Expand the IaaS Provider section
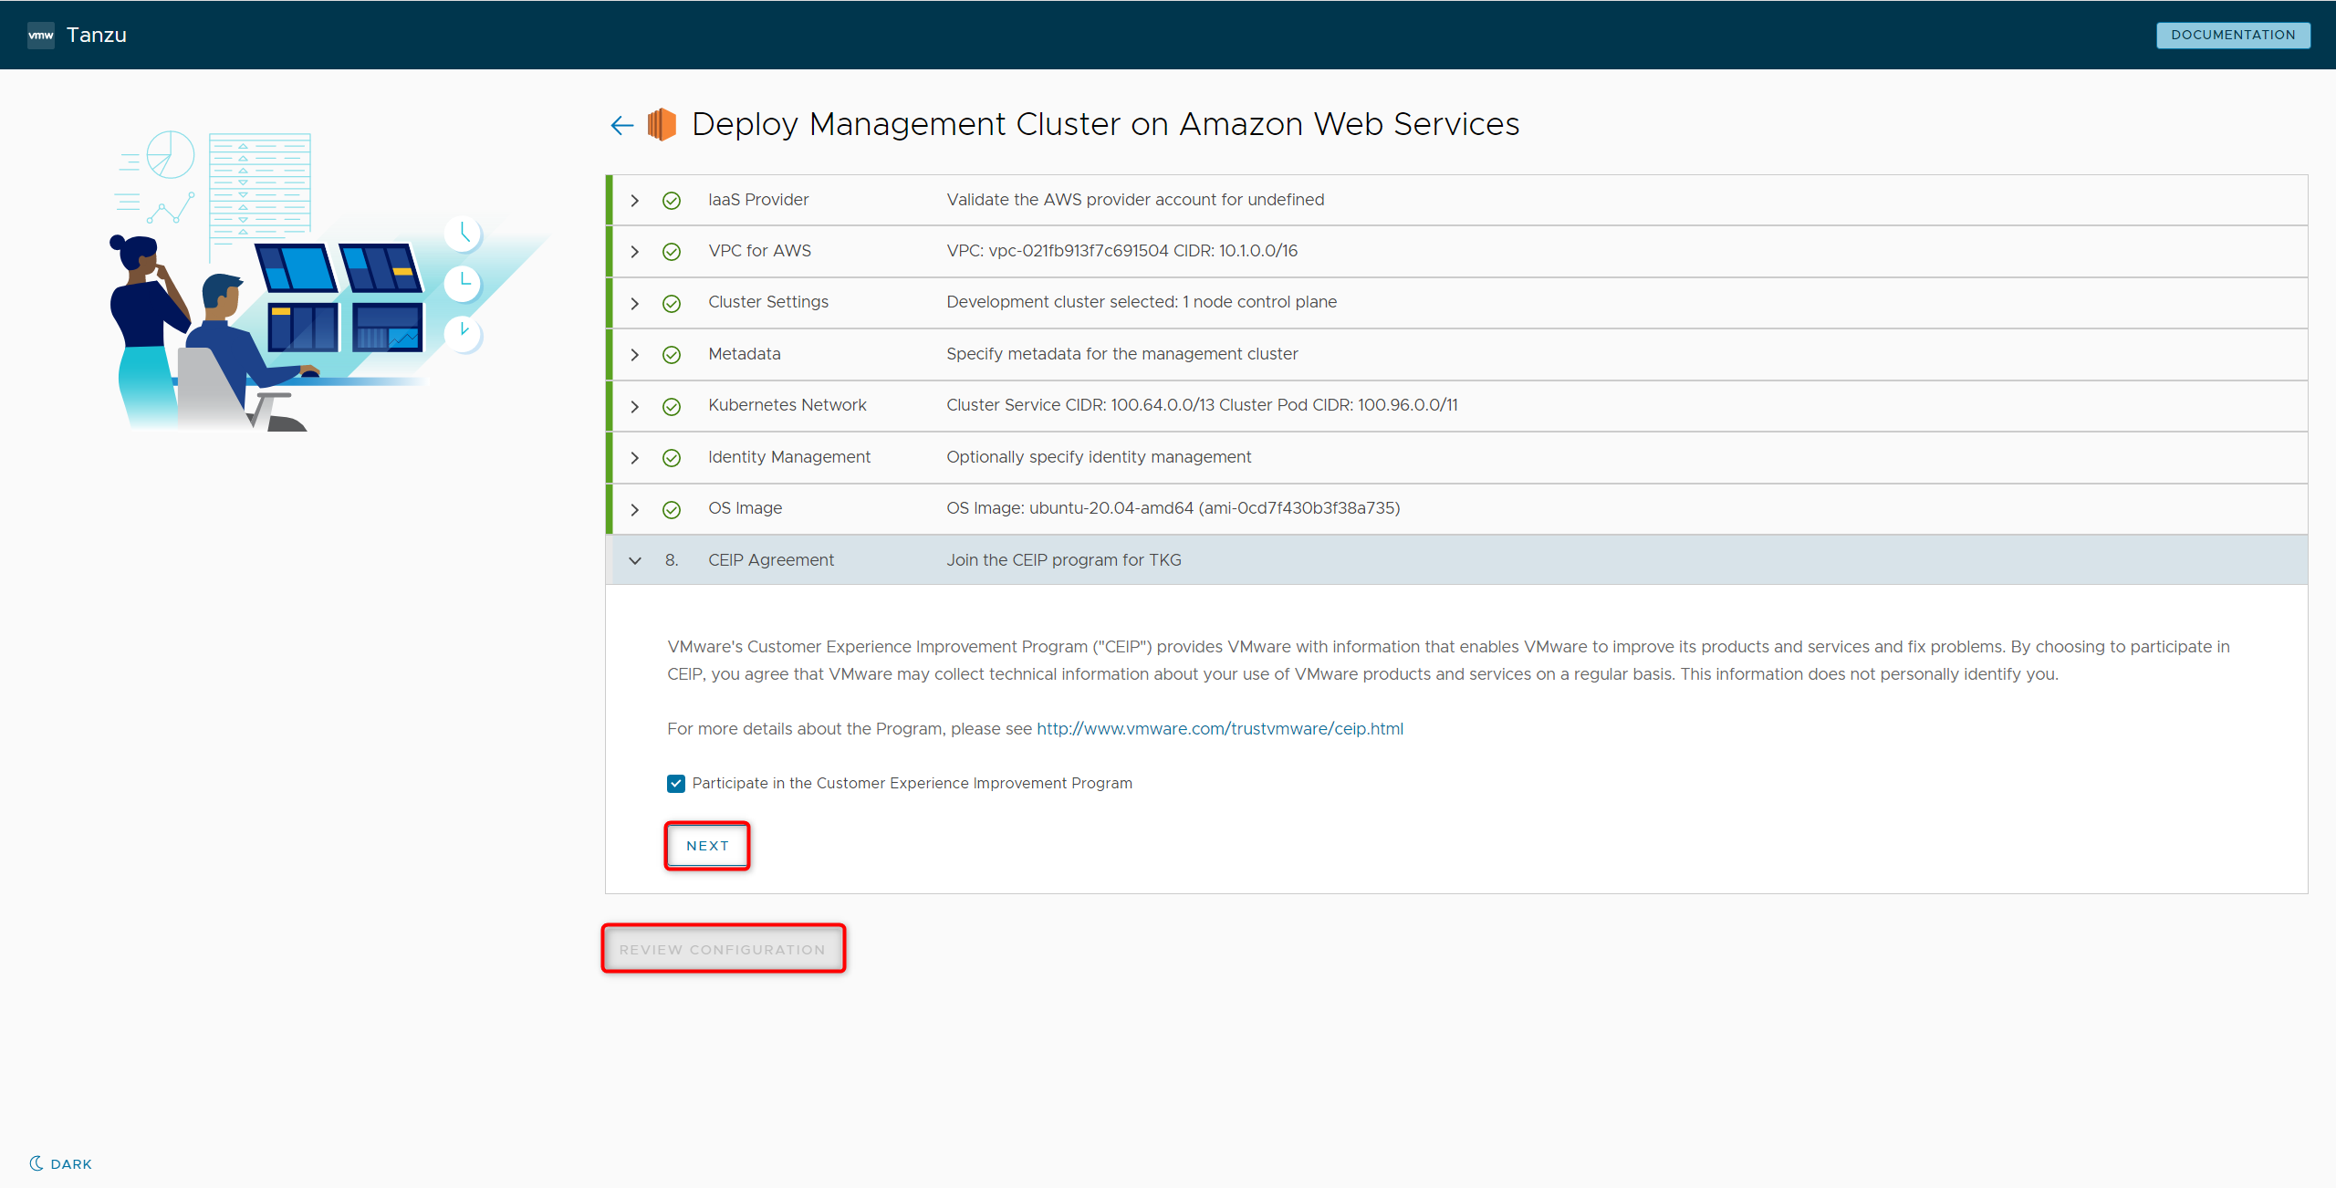Screen dimensions: 2336x1188 click(x=635, y=200)
